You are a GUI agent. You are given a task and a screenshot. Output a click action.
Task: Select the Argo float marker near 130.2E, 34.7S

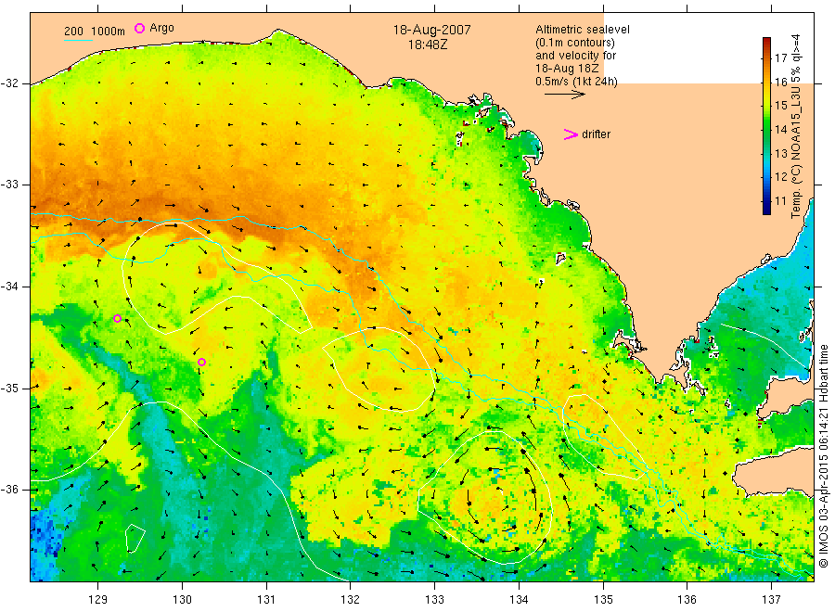coord(202,363)
